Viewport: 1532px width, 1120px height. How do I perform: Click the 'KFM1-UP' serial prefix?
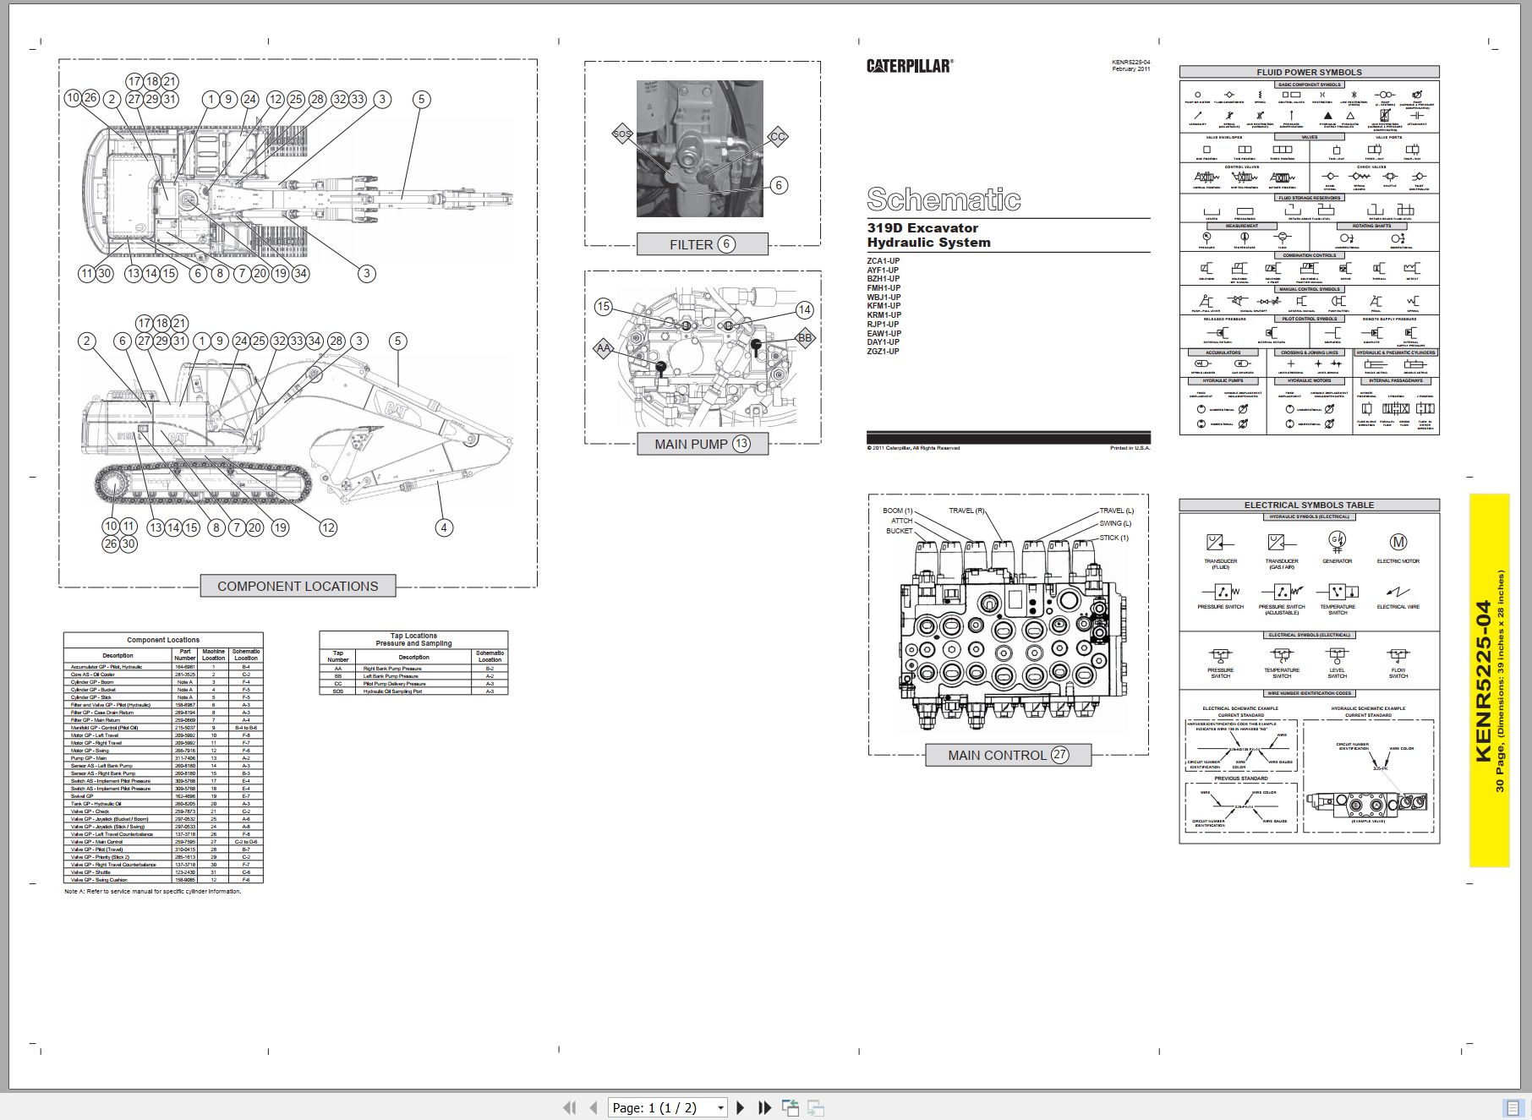[x=884, y=306]
